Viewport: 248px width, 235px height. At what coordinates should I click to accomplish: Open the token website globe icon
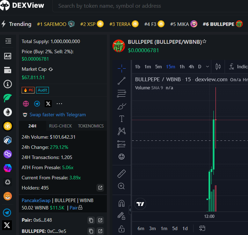[26, 104]
